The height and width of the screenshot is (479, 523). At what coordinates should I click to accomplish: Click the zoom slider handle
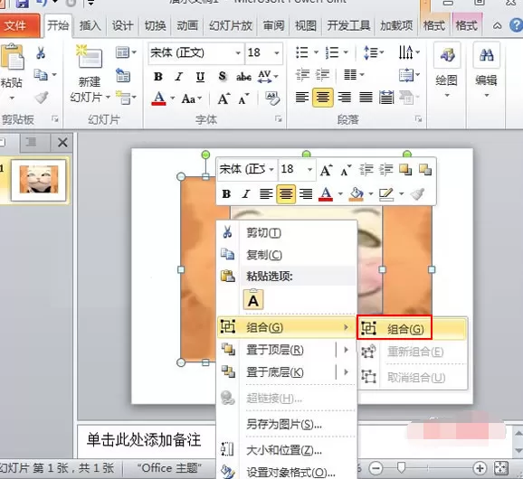click(401, 468)
